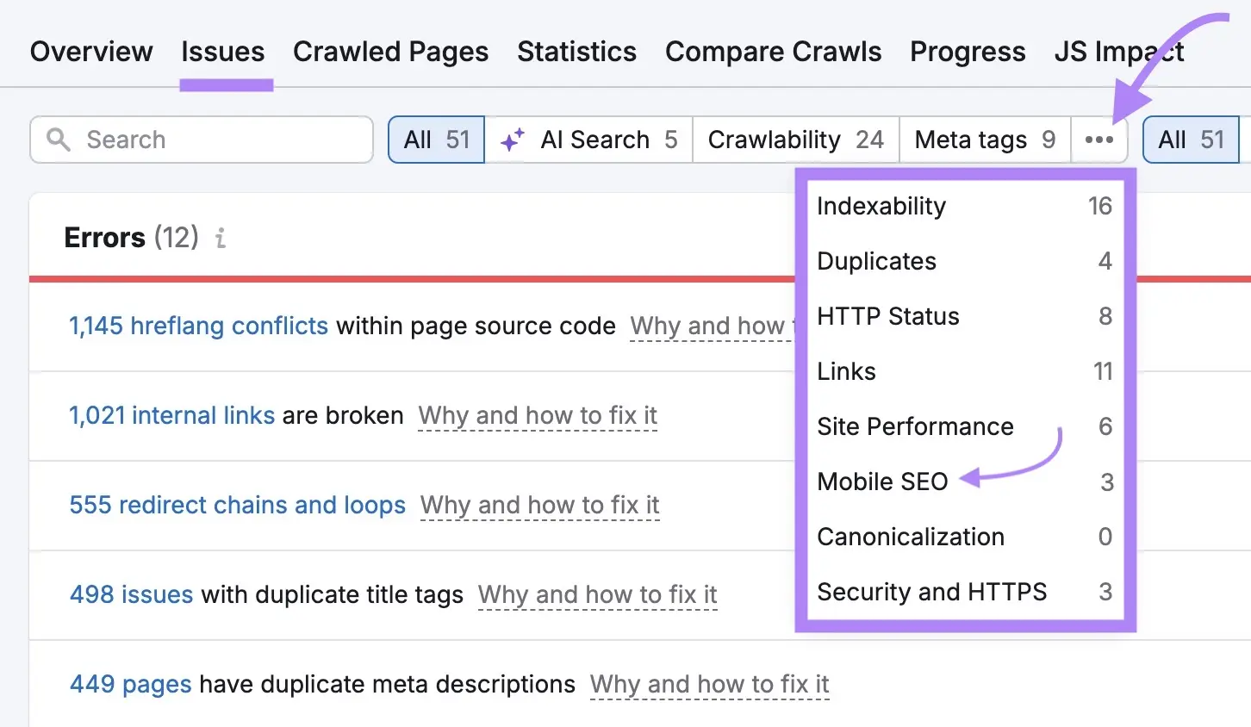The image size is (1251, 727).
Task: View the Progress tab
Action: (968, 52)
